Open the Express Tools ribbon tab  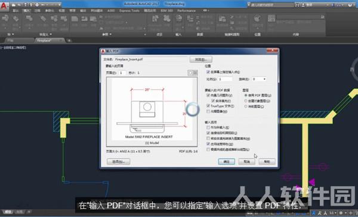tap(129, 11)
